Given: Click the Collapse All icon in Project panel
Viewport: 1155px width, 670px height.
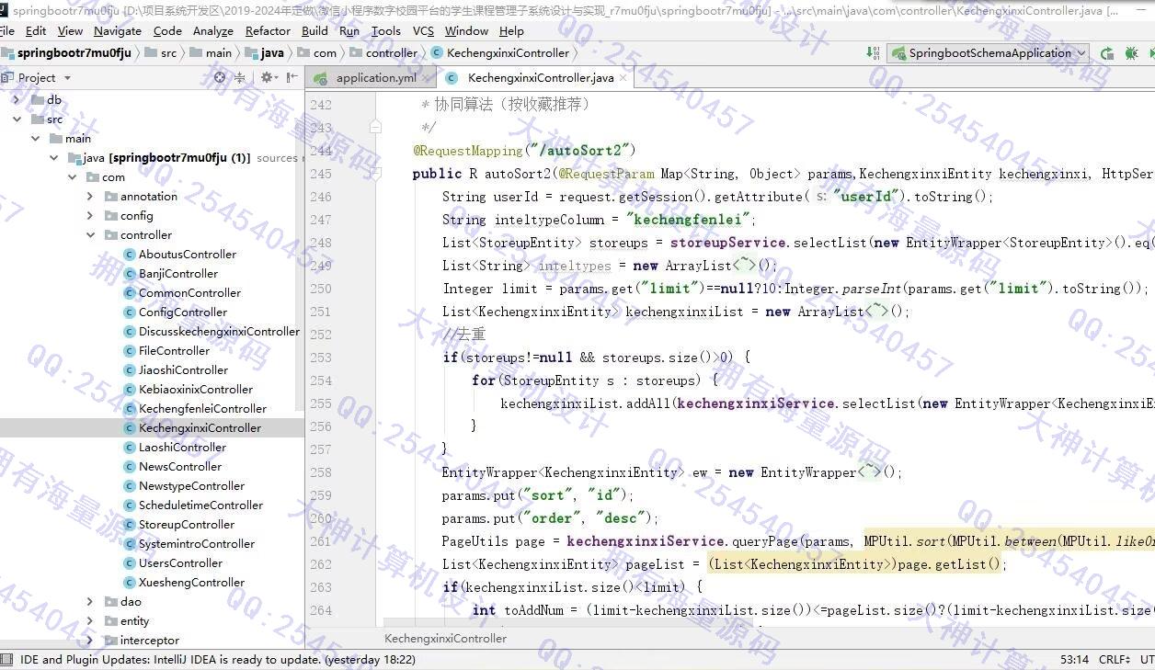Looking at the screenshot, I should pos(241,78).
